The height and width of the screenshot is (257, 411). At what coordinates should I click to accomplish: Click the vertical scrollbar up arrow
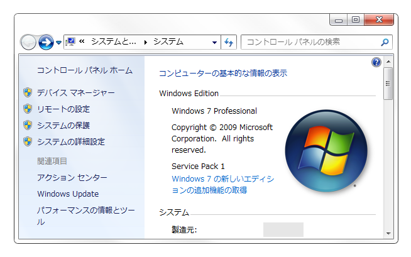tap(388, 62)
